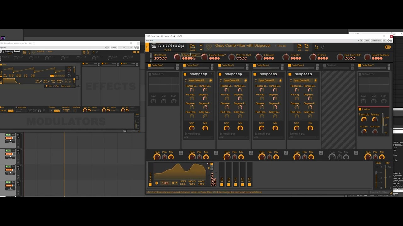The height and width of the screenshot is (226, 403).
Task: Change preset arrows in Serial Bus 3 snapheap
Action: [x=221, y=81]
